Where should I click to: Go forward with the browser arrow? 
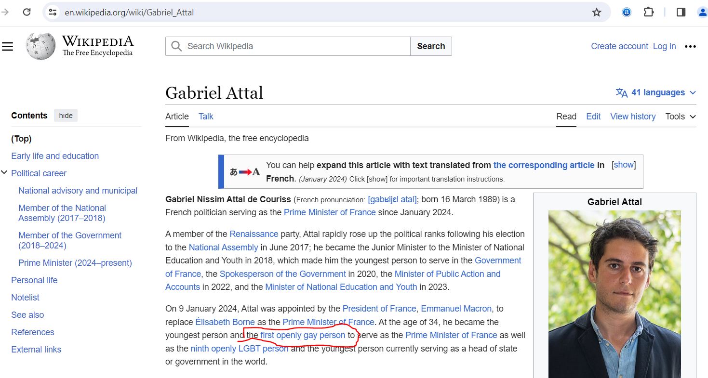coord(5,12)
